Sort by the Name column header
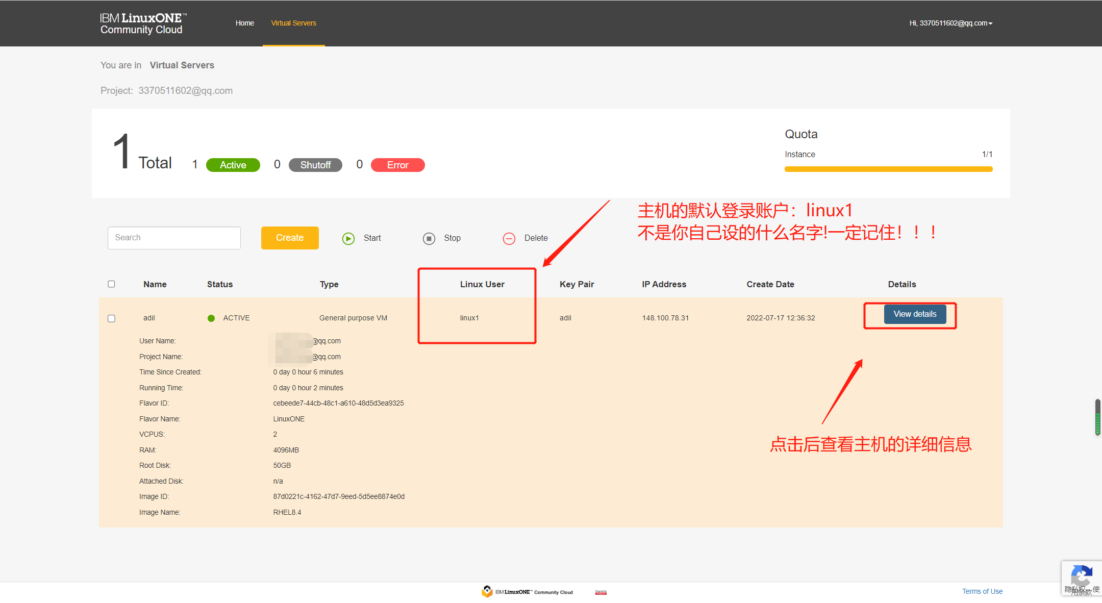The image size is (1102, 603). 155,285
